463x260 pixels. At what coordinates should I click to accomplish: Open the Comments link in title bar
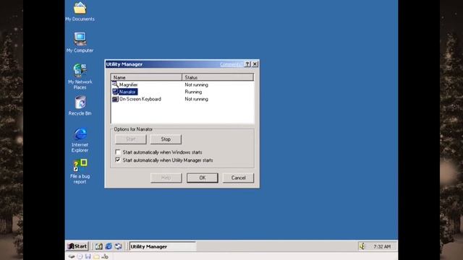231,64
